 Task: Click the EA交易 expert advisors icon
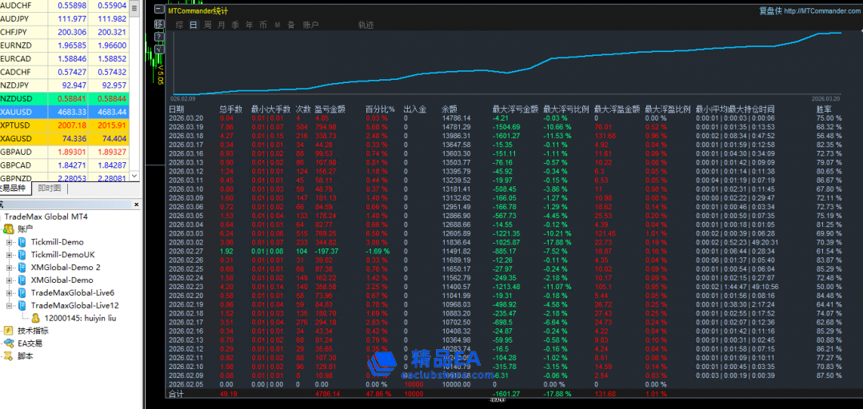[9, 343]
